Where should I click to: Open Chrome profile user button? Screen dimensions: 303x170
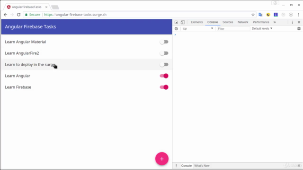[x=275, y=3]
